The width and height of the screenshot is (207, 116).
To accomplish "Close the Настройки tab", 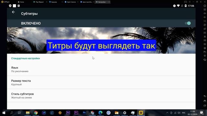I will point(109,2).
